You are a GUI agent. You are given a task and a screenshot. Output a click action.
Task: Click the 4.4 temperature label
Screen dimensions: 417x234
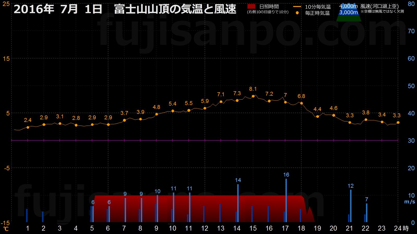pos(317,109)
